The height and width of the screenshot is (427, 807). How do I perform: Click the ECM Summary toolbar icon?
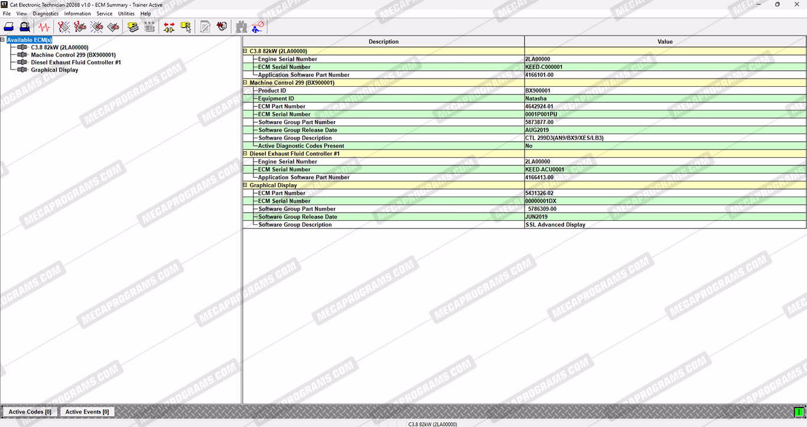(133, 27)
